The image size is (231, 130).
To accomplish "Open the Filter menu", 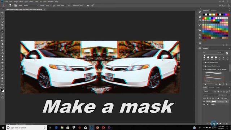I will [36, 1].
